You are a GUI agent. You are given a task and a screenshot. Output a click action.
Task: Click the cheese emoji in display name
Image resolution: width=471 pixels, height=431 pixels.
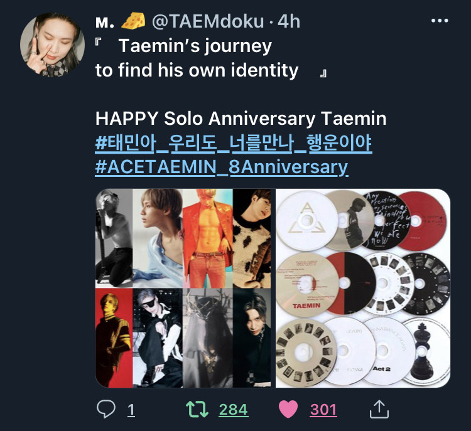[133, 21]
